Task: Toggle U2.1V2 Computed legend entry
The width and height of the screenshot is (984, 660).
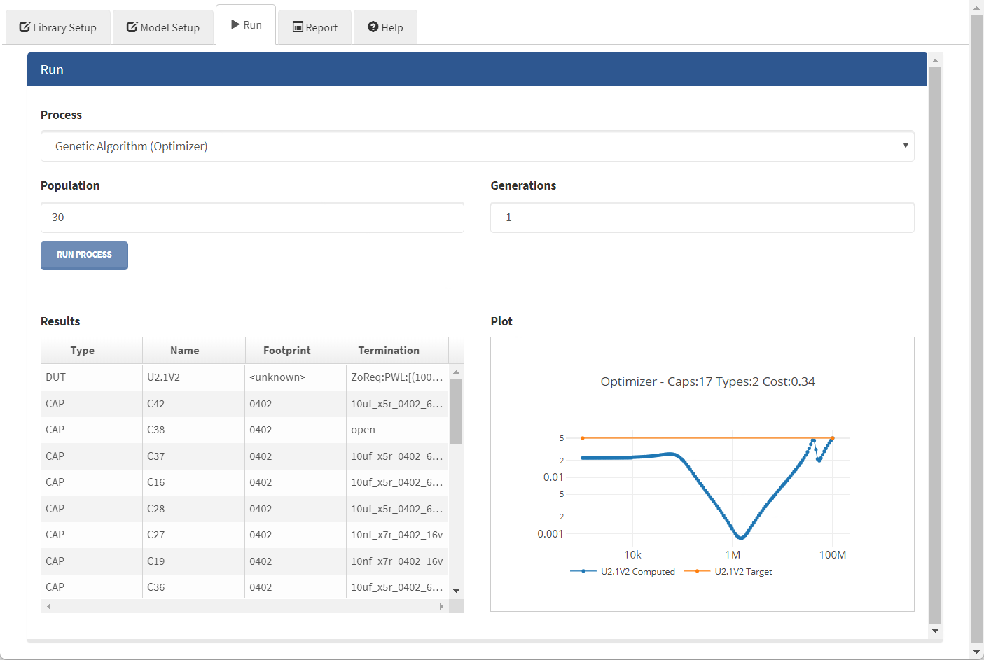Action: [x=623, y=572]
